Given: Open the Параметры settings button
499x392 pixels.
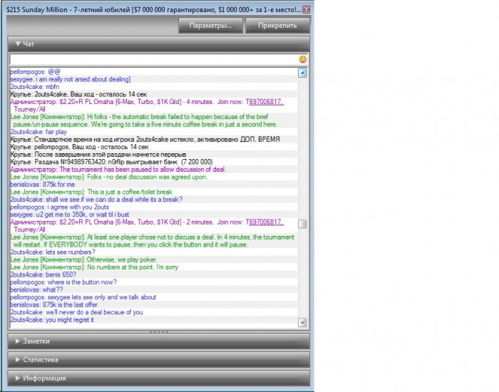Looking at the screenshot, I should [x=210, y=26].
